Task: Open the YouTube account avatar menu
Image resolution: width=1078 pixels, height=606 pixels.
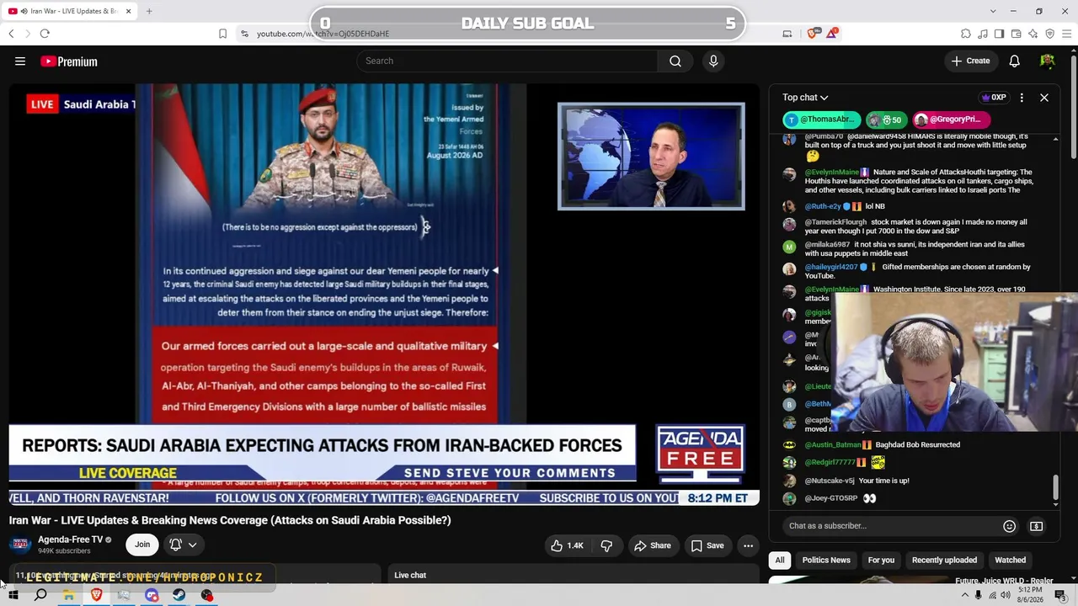Action: point(1048,61)
